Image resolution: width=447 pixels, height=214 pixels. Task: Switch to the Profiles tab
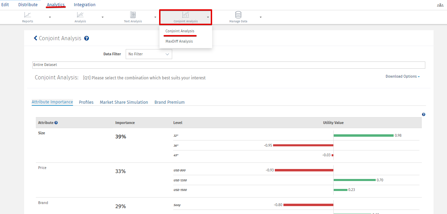(86, 102)
